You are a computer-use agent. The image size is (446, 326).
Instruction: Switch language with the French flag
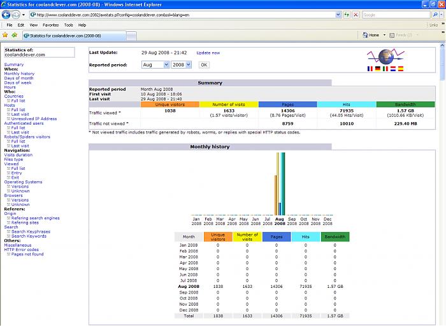coord(371,68)
